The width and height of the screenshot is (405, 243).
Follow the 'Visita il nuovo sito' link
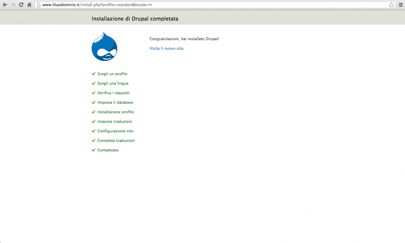167,48
